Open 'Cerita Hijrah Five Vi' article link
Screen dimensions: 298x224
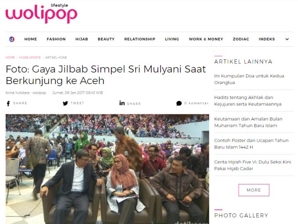tap(253, 165)
